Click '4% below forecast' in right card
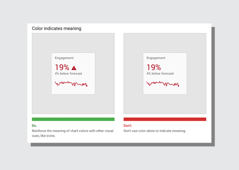Viewport: 239px width, 170px height. coord(160,74)
